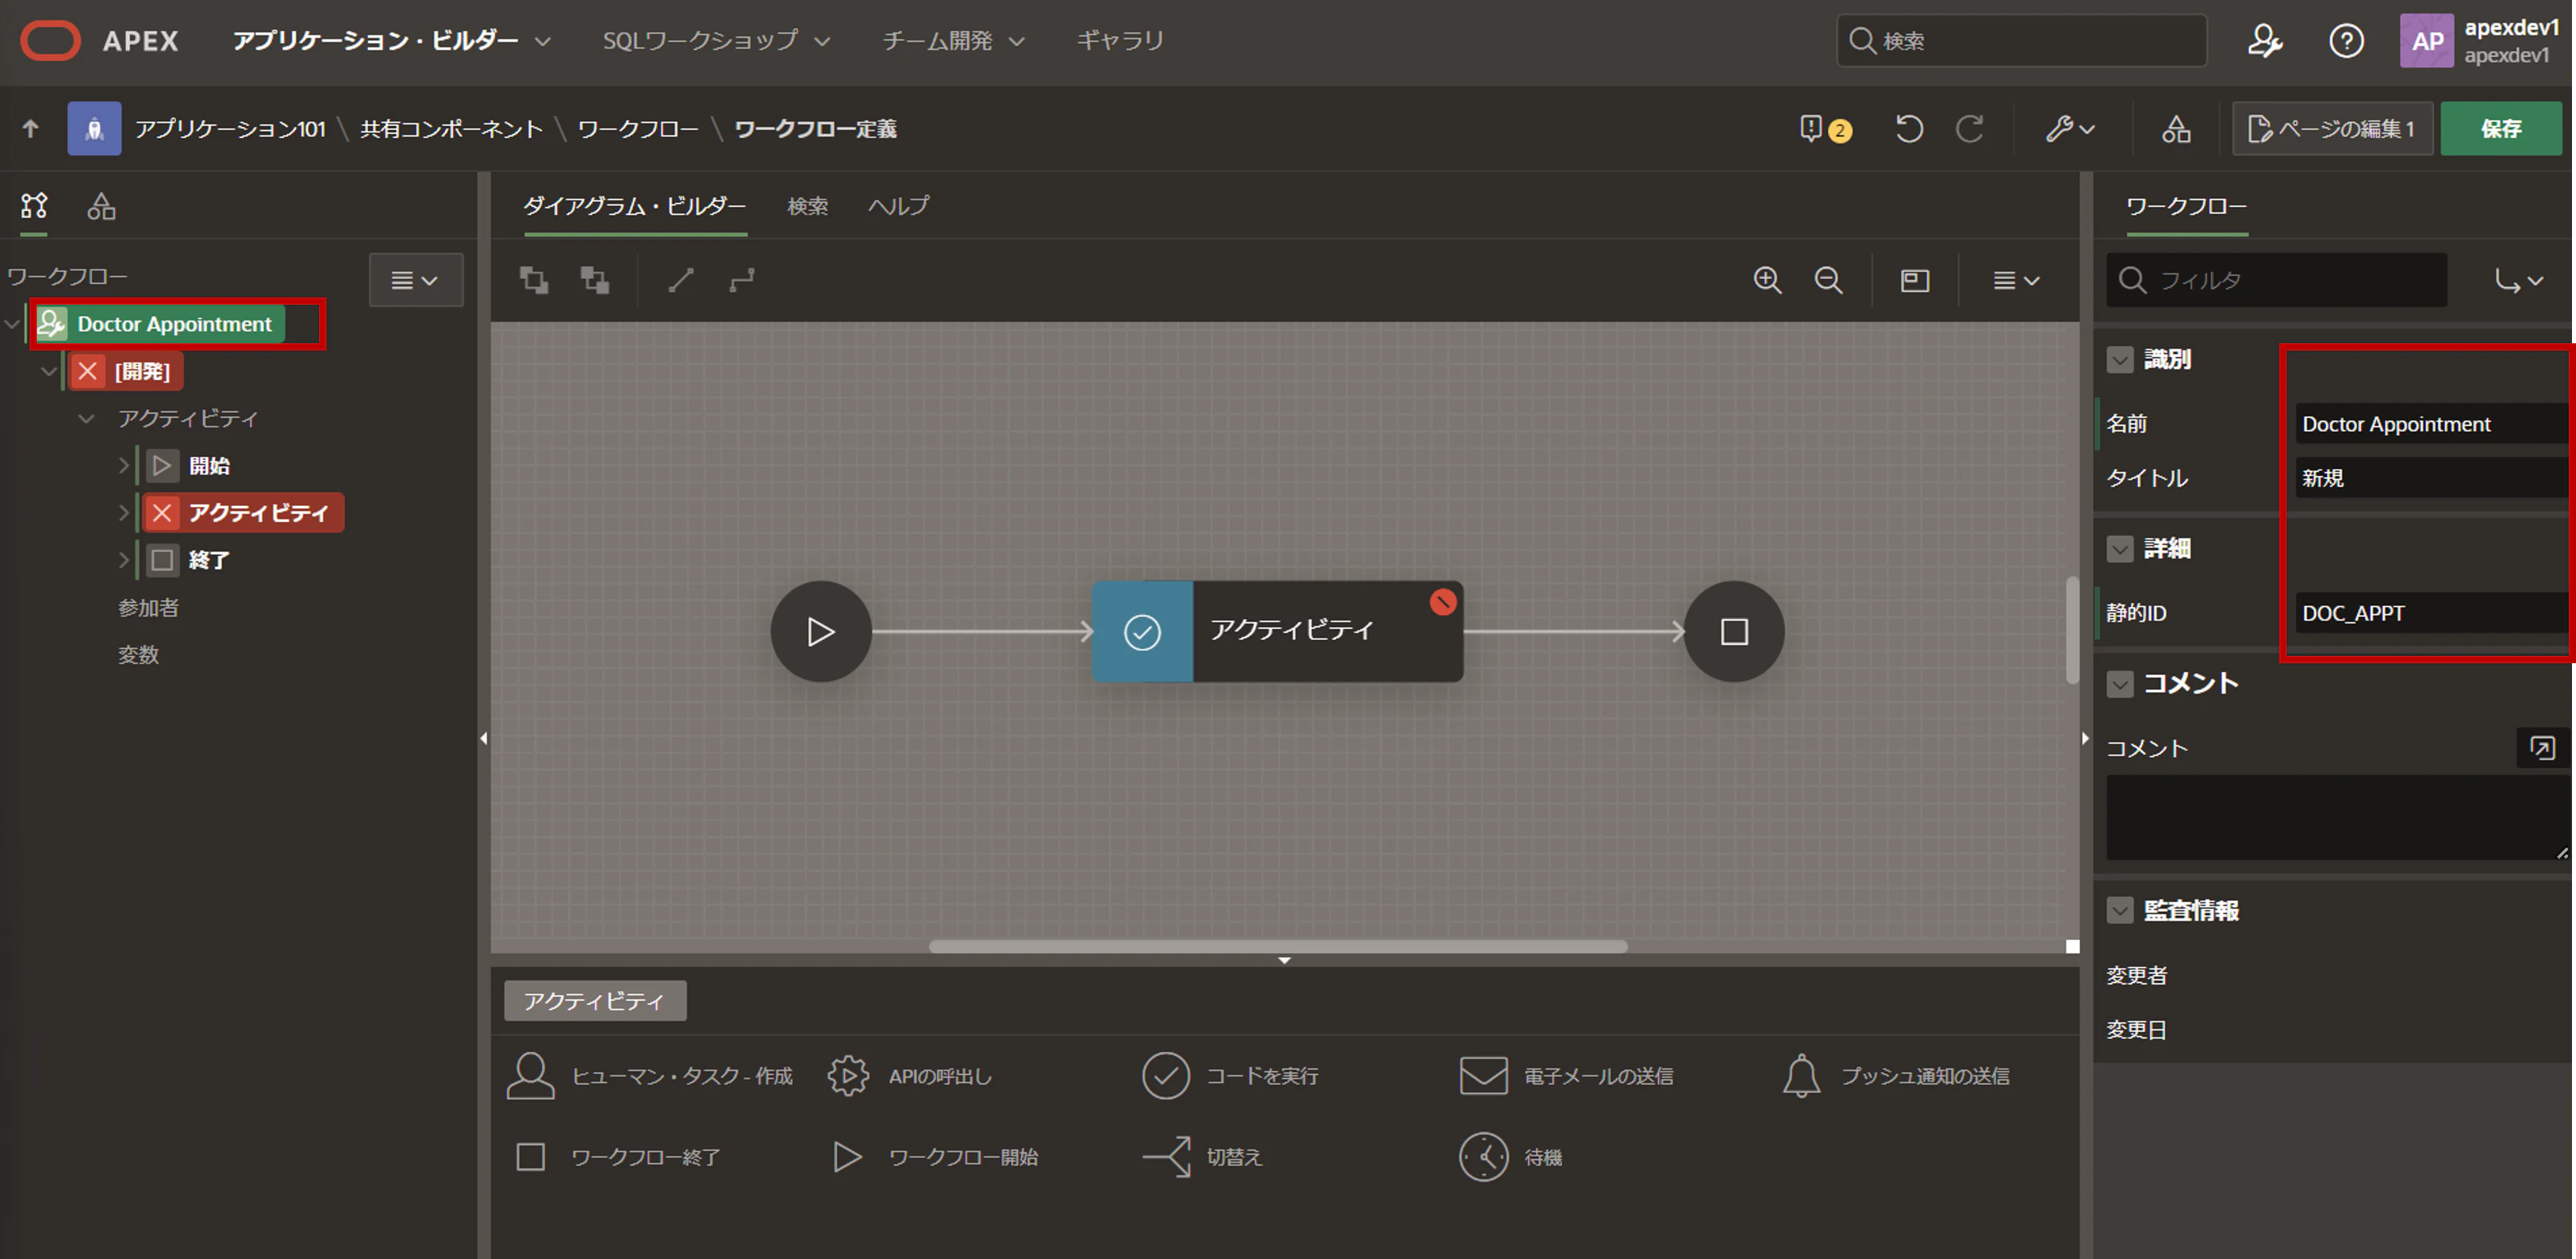Open the チーム開発 menu
The width and height of the screenshot is (2576, 1259).
click(x=953, y=40)
